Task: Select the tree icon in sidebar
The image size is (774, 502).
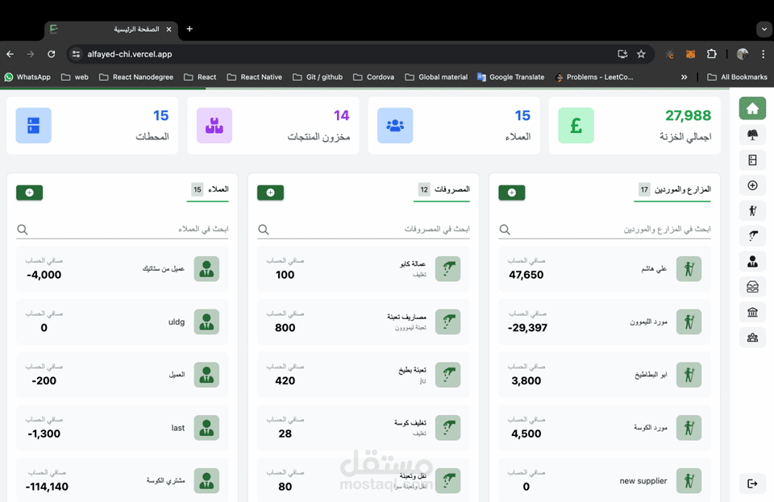Action: coord(752,135)
